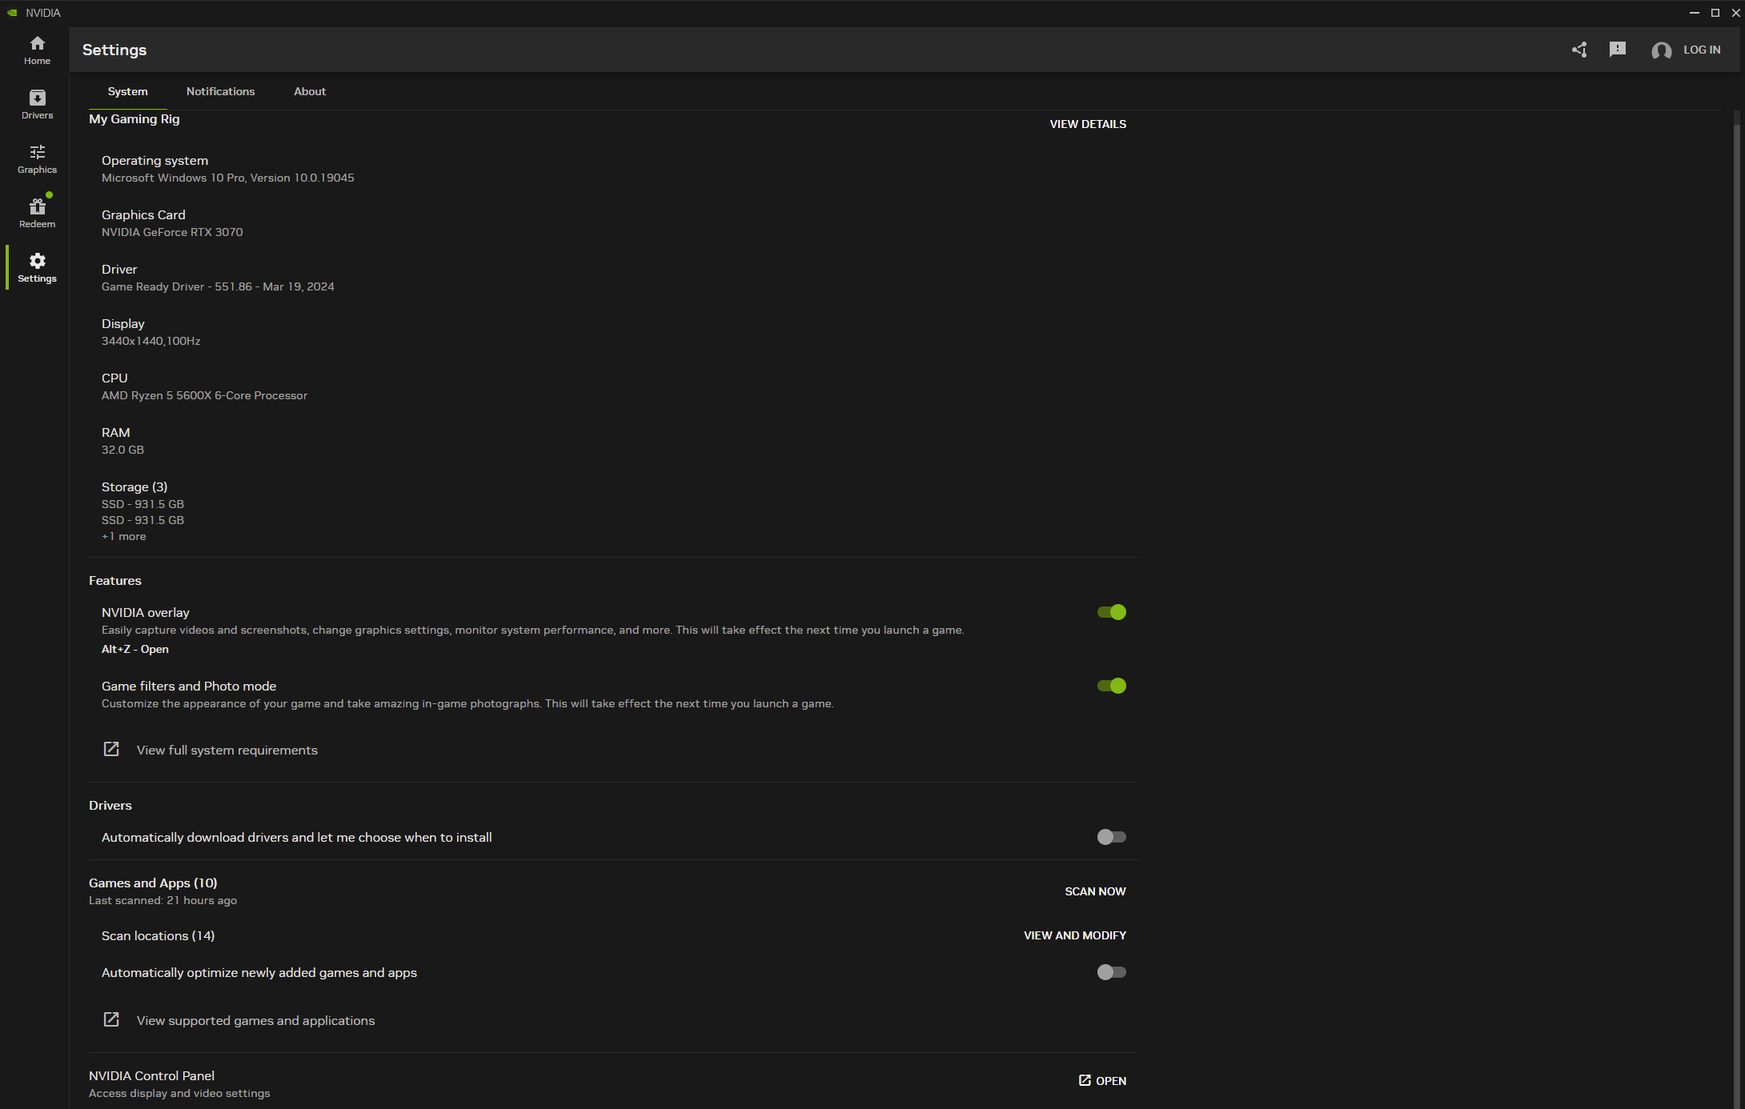The width and height of the screenshot is (1745, 1109).
Task: Select the Notifications tab
Action: coord(219,90)
